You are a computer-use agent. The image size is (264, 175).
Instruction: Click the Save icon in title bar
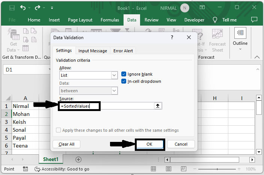[x=12, y=8]
